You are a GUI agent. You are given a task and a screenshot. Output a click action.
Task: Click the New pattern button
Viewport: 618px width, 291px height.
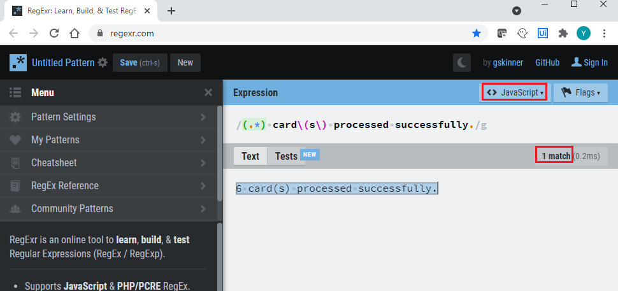(185, 62)
